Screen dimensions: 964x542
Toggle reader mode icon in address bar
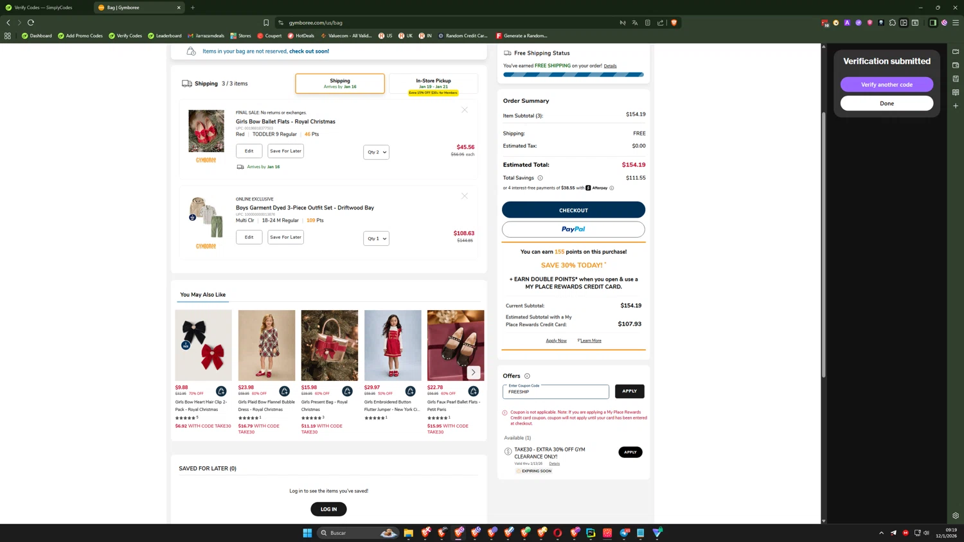click(x=647, y=22)
